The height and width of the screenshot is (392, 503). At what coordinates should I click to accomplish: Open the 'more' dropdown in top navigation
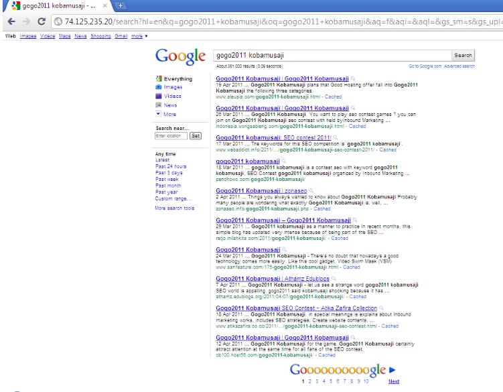[139, 36]
